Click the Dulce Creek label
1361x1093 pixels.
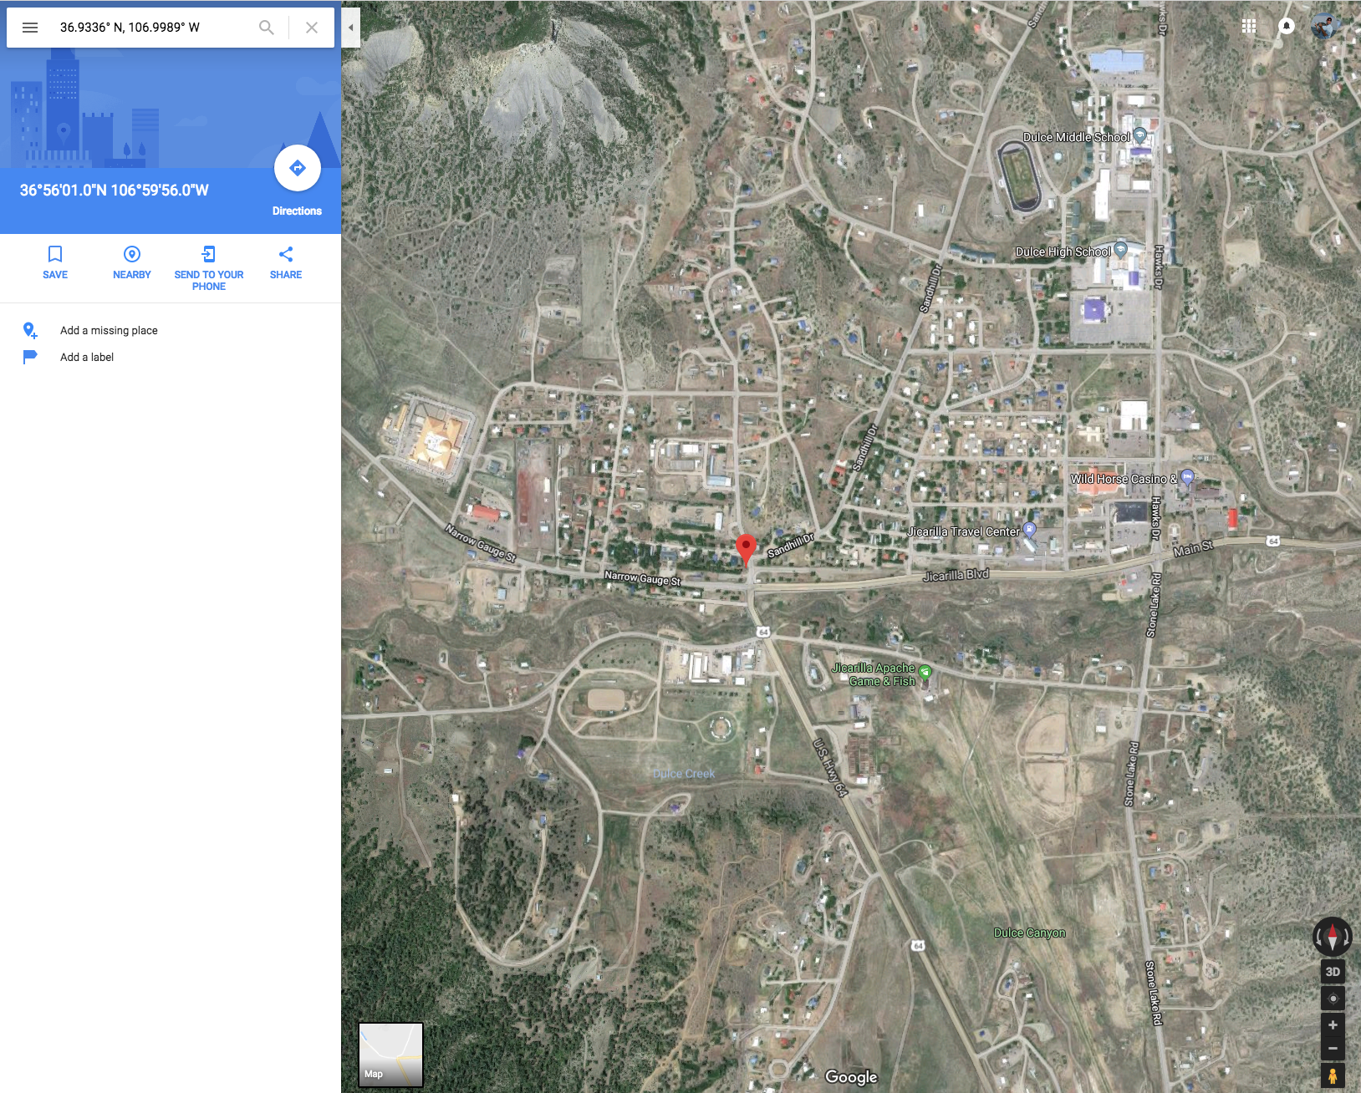[x=684, y=774]
